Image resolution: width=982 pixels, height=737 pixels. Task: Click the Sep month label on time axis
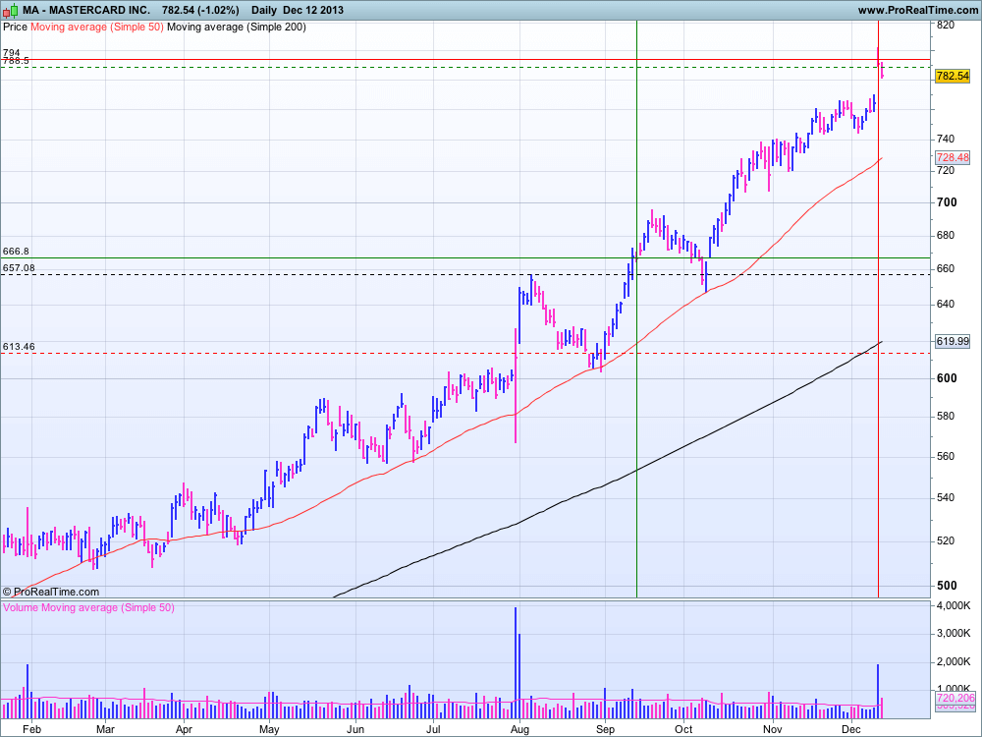[605, 729]
